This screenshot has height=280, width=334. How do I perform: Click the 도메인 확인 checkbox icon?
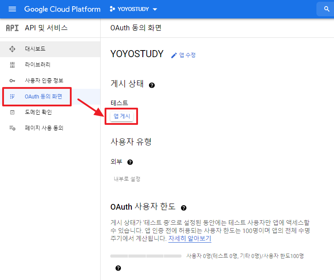click(x=12, y=112)
